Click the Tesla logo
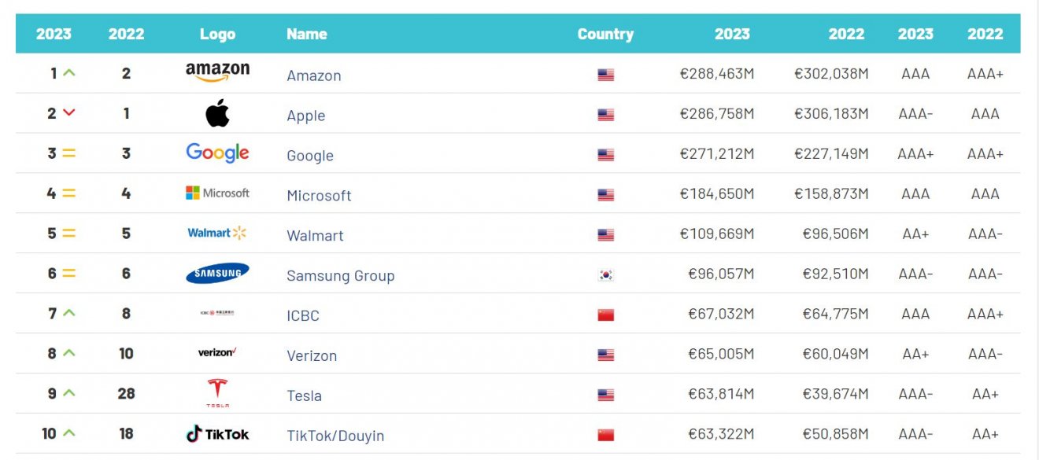The height and width of the screenshot is (460, 1039). pos(217,392)
